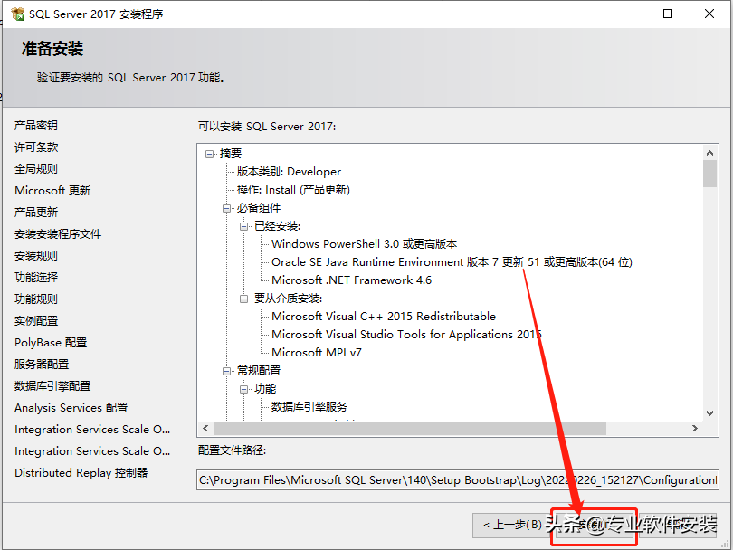
Task: Go to 安装规则 step in sidebar
Action: 36,256
